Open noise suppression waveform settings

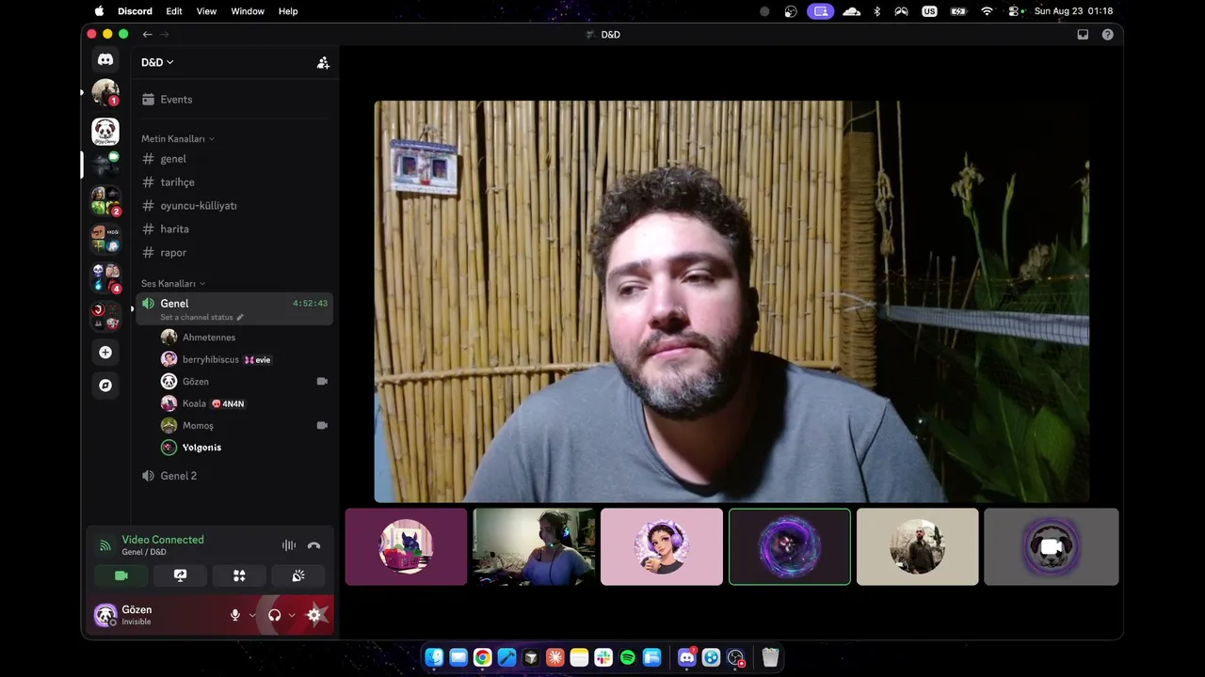[289, 545]
